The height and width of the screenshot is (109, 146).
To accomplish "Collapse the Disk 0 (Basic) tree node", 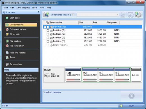I will coord(45,27).
